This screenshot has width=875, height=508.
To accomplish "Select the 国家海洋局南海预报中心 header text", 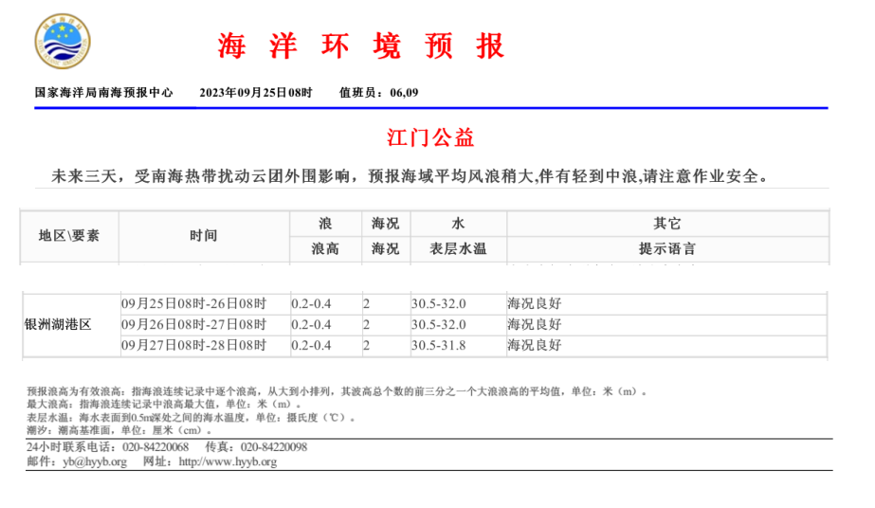I will click(104, 93).
